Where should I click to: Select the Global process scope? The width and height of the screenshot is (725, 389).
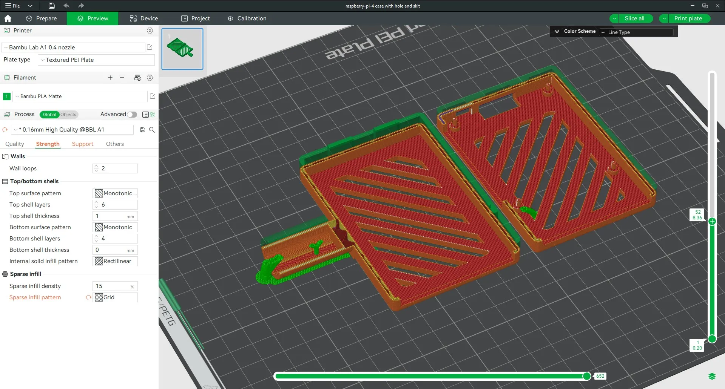pyautogui.click(x=49, y=115)
